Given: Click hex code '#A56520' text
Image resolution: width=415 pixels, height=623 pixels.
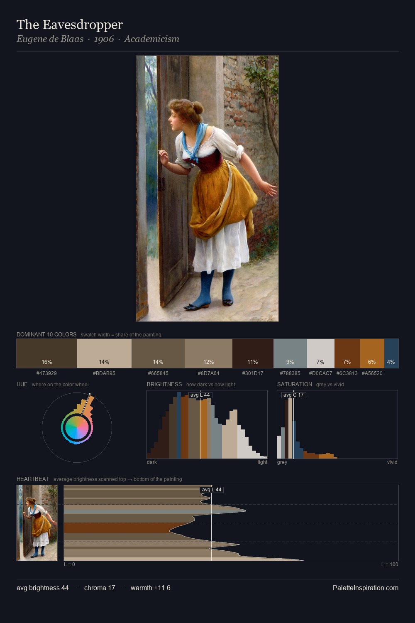Looking at the screenshot, I should click(372, 373).
